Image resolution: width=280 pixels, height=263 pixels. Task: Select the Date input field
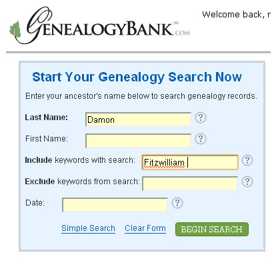point(115,205)
